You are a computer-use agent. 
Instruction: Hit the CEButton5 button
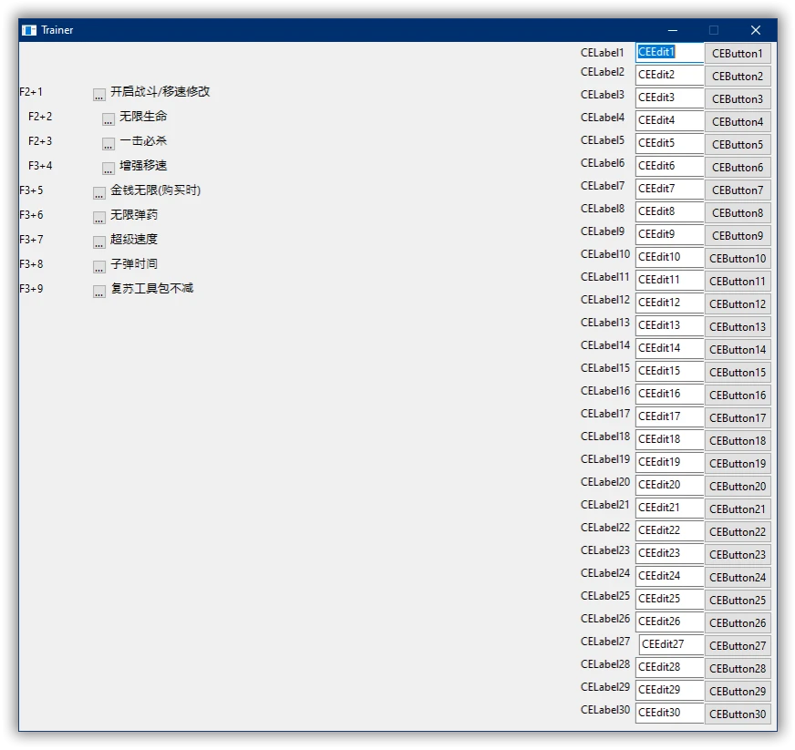pos(738,144)
